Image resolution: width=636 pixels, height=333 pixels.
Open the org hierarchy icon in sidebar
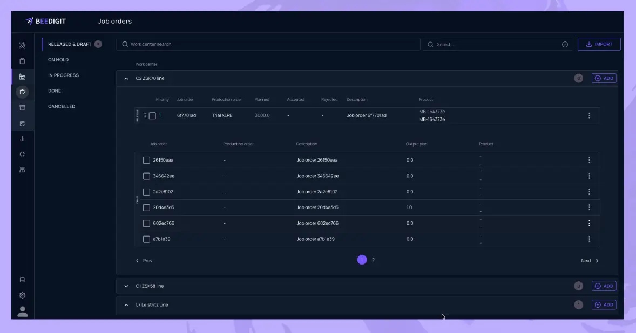pyautogui.click(x=22, y=170)
